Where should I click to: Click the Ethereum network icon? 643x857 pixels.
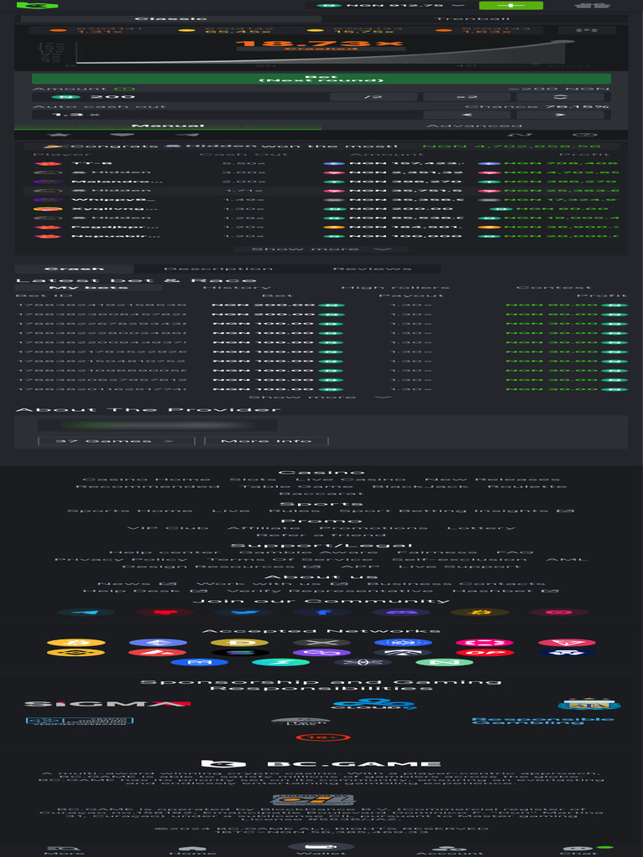coord(158,643)
